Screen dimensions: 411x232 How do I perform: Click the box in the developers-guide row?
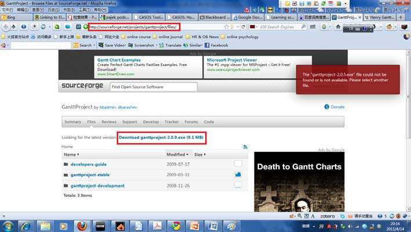click(238, 164)
